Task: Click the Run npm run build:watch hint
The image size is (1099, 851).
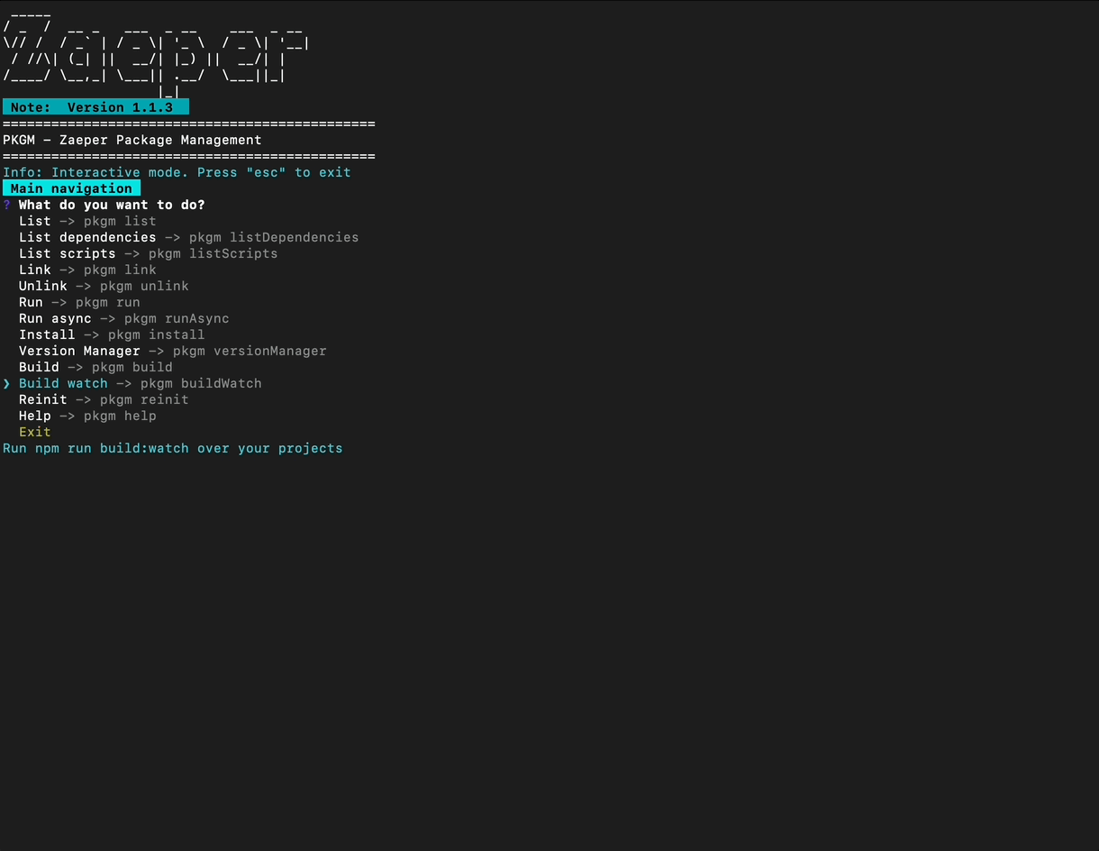Action: point(172,448)
